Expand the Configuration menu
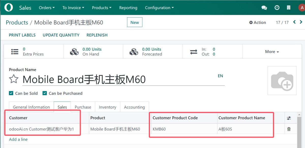 (159, 8)
